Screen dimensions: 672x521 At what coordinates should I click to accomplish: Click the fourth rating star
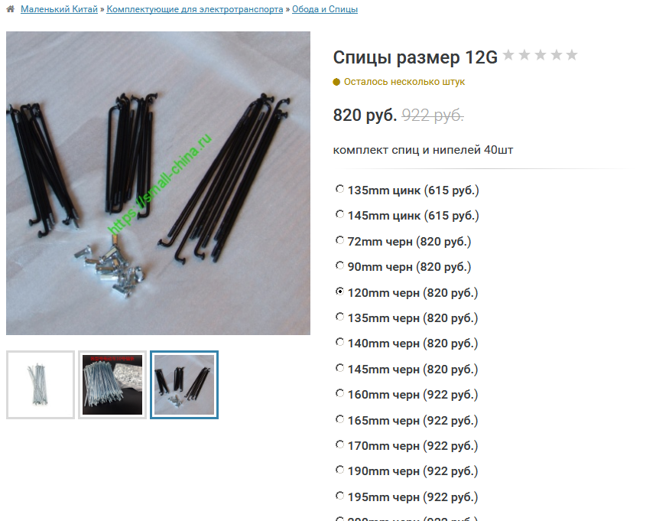pos(557,55)
